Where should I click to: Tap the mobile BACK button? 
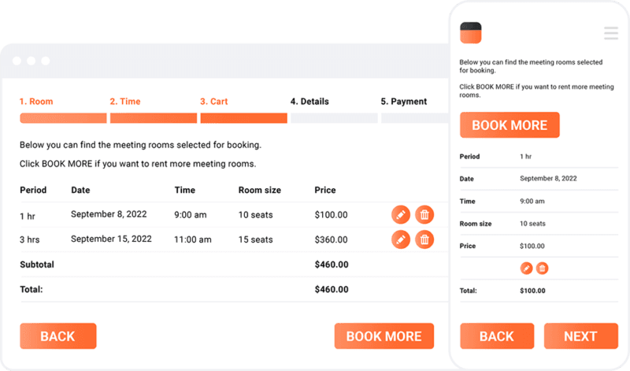497,336
